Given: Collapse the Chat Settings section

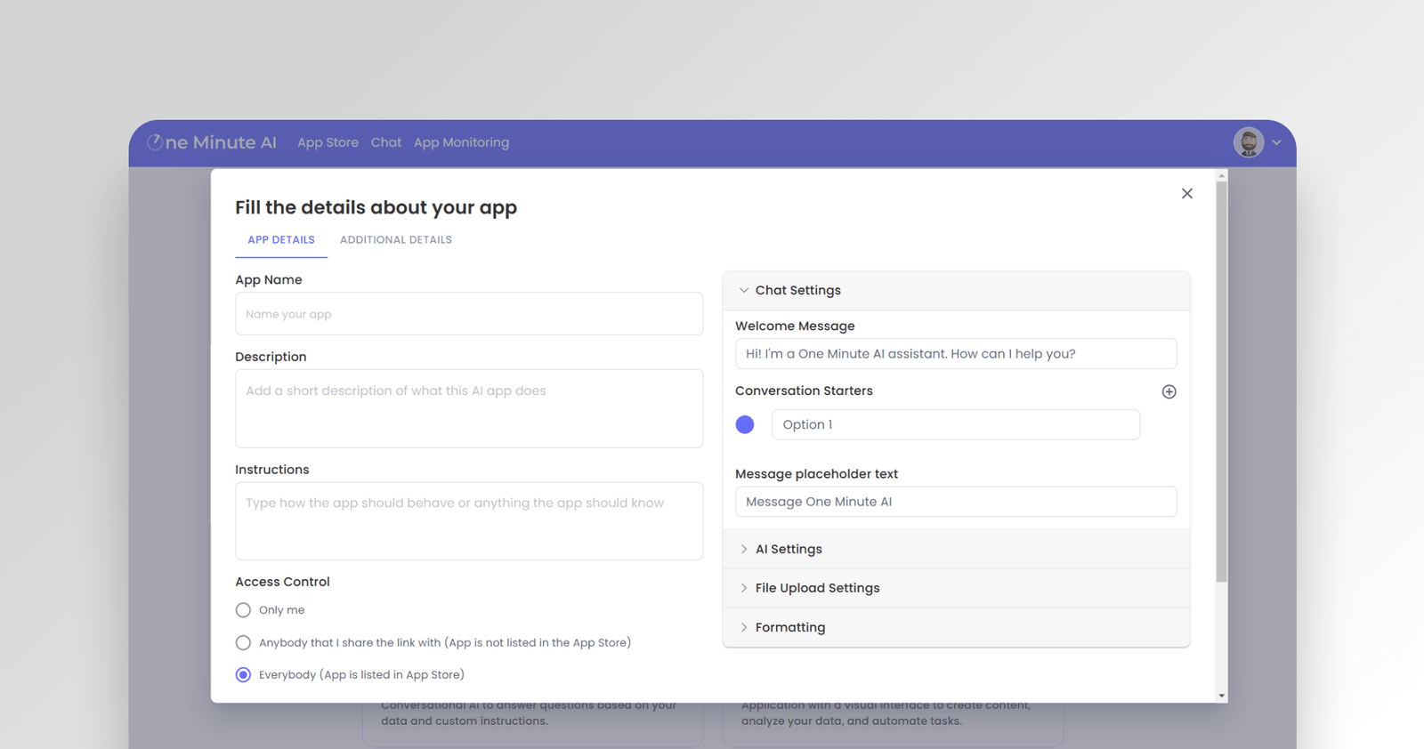Looking at the screenshot, I should [x=956, y=291].
